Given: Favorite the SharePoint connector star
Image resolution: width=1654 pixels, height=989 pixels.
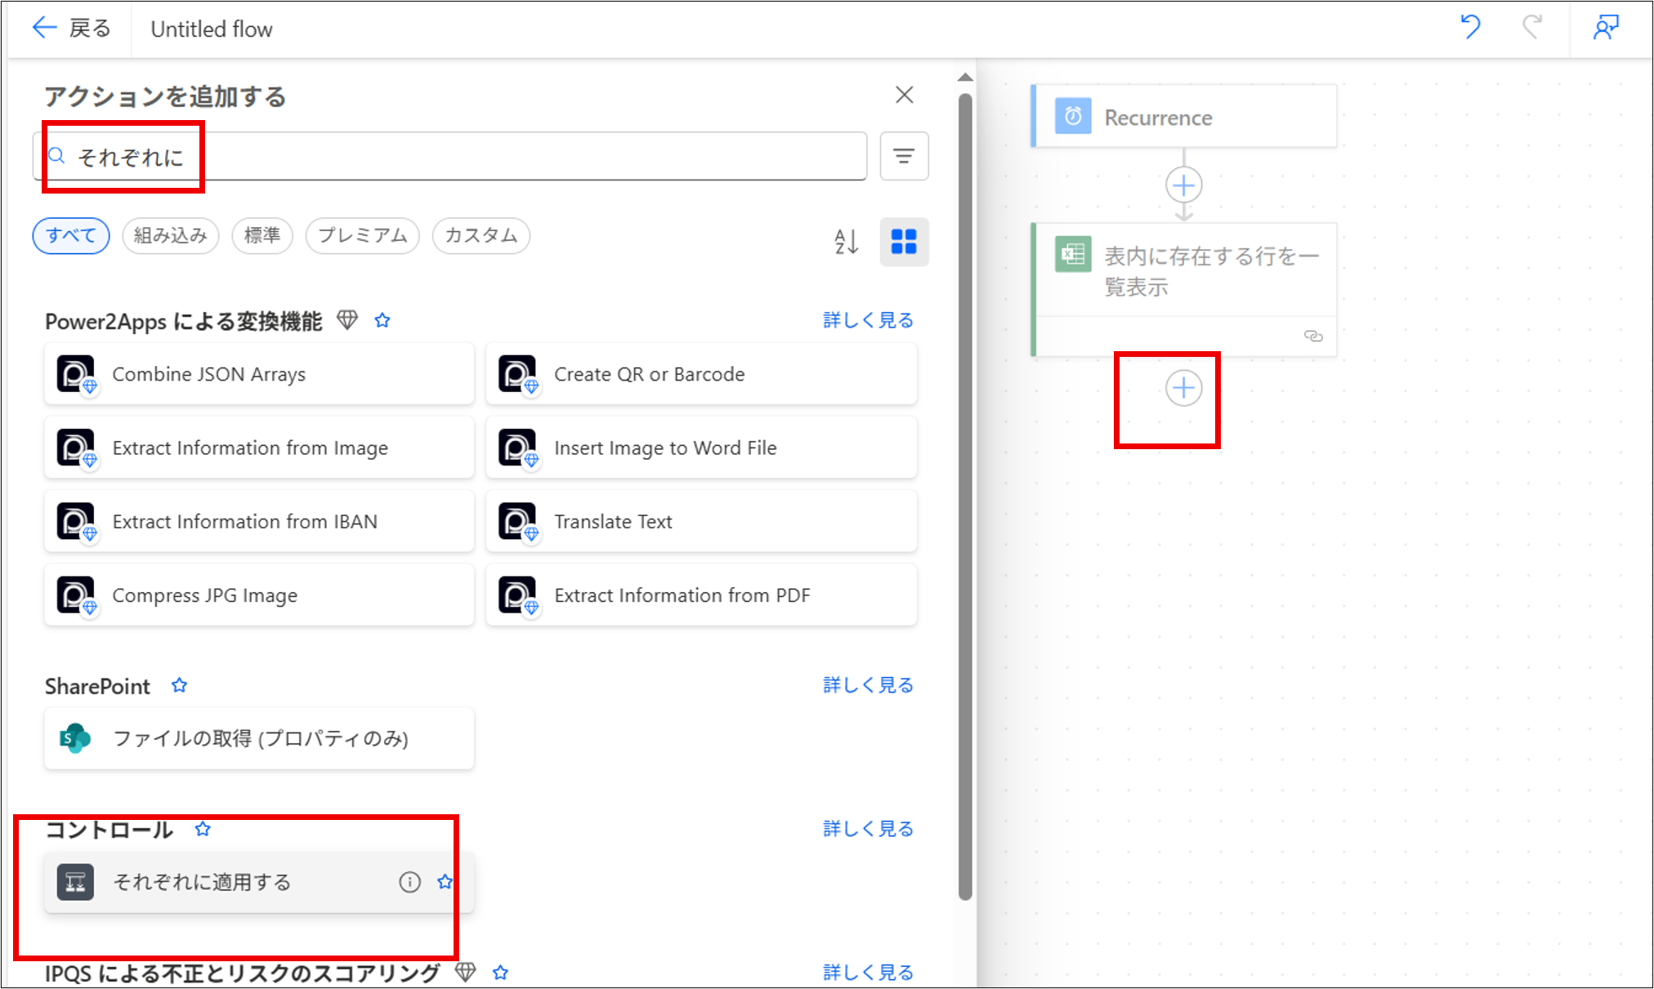Looking at the screenshot, I should point(180,685).
